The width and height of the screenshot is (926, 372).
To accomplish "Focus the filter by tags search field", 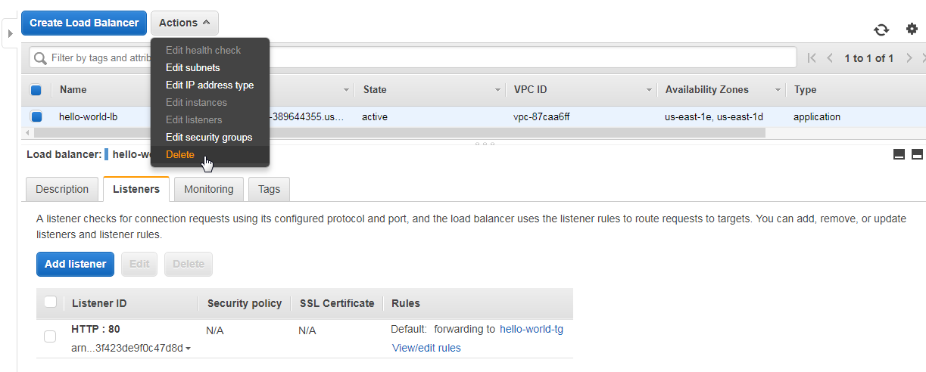I will click(413, 57).
